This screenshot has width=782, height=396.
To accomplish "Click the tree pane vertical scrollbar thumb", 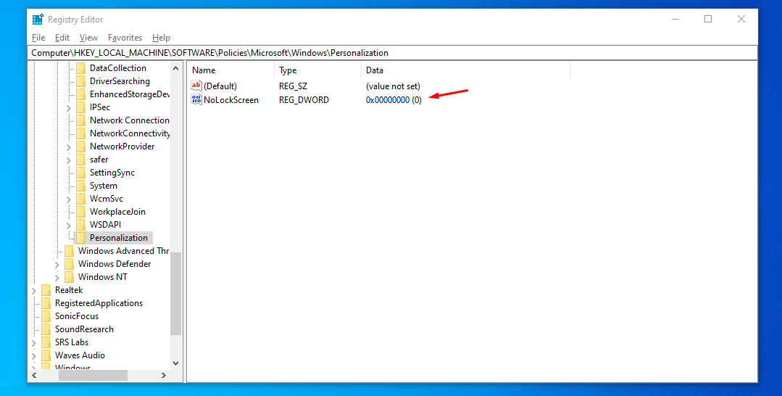I will pyautogui.click(x=175, y=294).
